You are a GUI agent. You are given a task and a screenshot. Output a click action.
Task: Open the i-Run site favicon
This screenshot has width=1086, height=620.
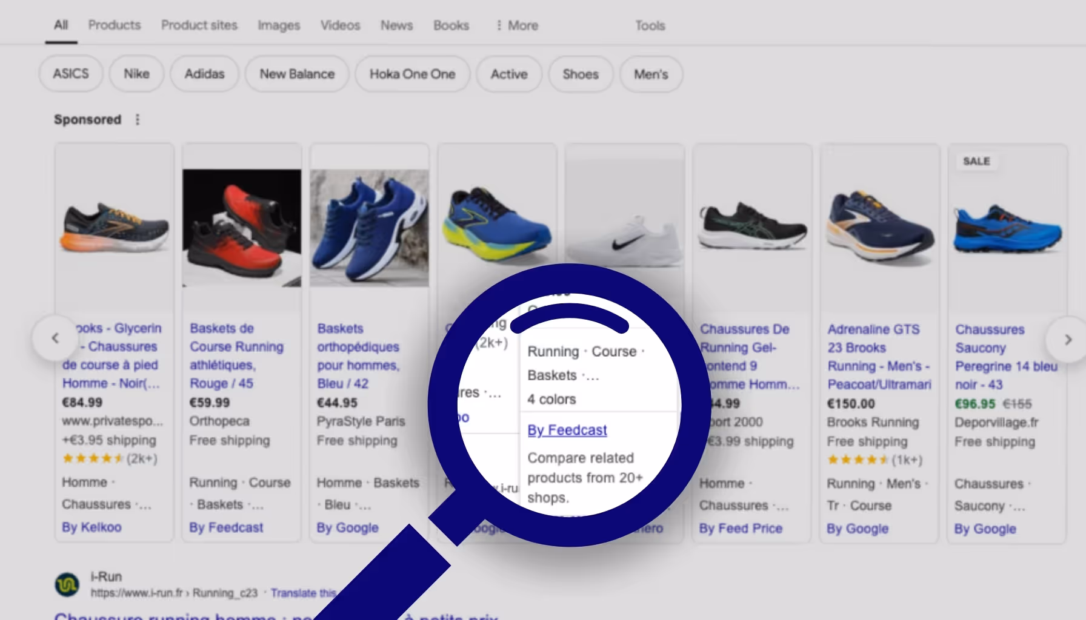(67, 584)
